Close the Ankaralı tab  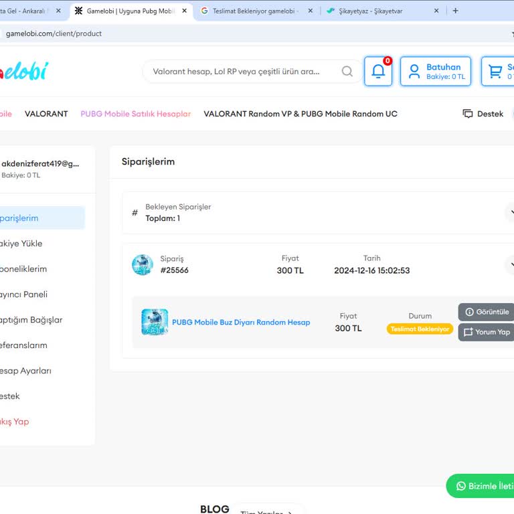[x=58, y=11]
